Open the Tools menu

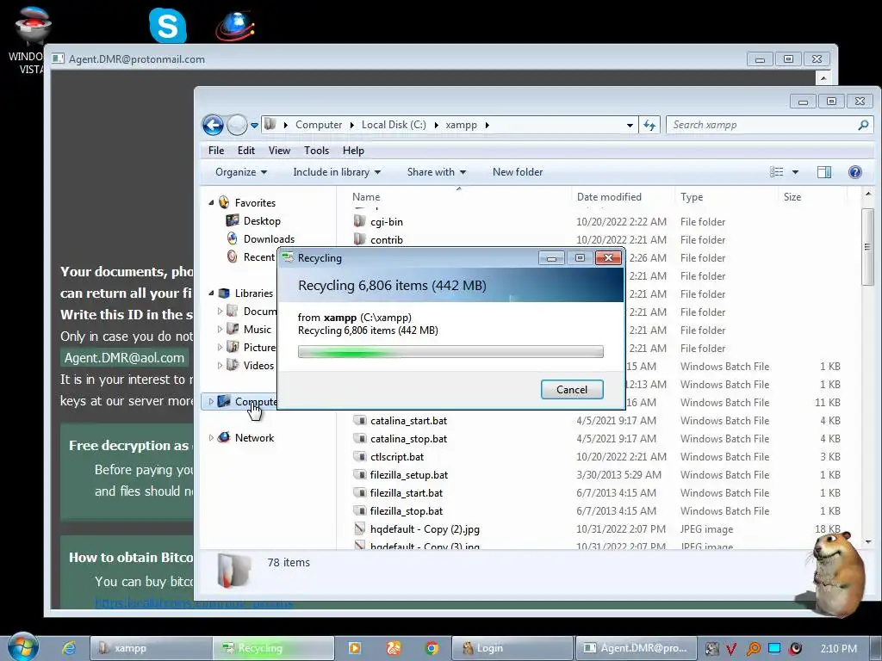(316, 151)
